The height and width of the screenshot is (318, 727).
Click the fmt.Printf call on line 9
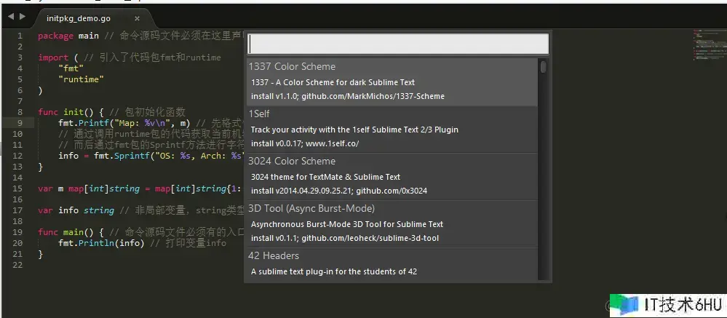[124, 123]
